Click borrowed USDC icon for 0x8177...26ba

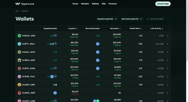(x=98, y=44)
